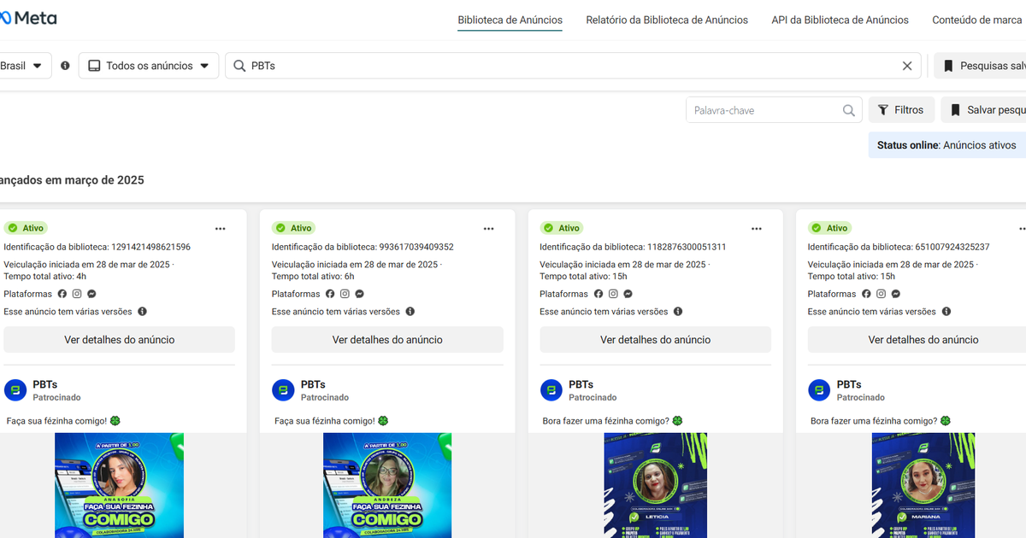The height and width of the screenshot is (538, 1026).
Task: Click 'Tempo total ativo: 6h' text
Action: tap(313, 277)
